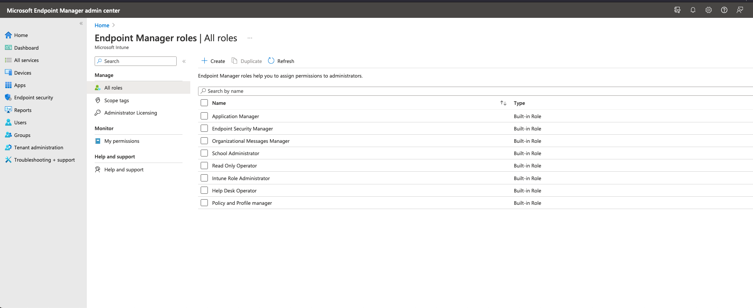The image size is (753, 308).
Task: Open Endpoint security shield icon
Action: [x=8, y=97]
